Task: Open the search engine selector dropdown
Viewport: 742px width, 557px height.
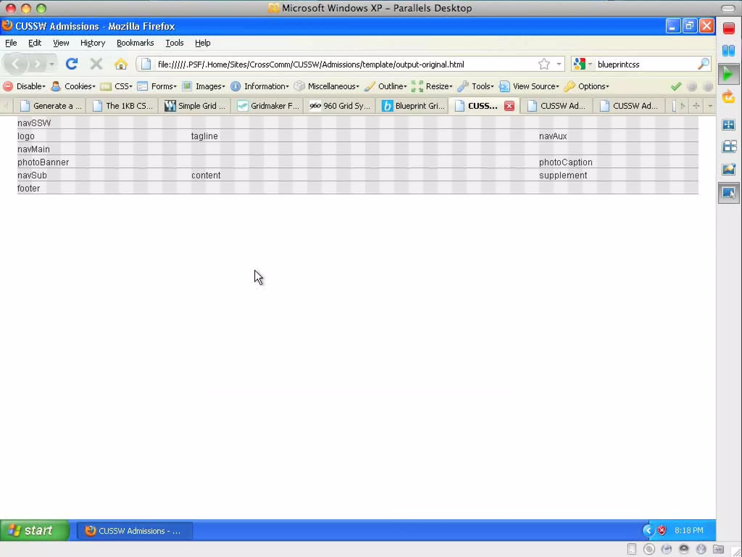Action: pyautogui.click(x=582, y=64)
